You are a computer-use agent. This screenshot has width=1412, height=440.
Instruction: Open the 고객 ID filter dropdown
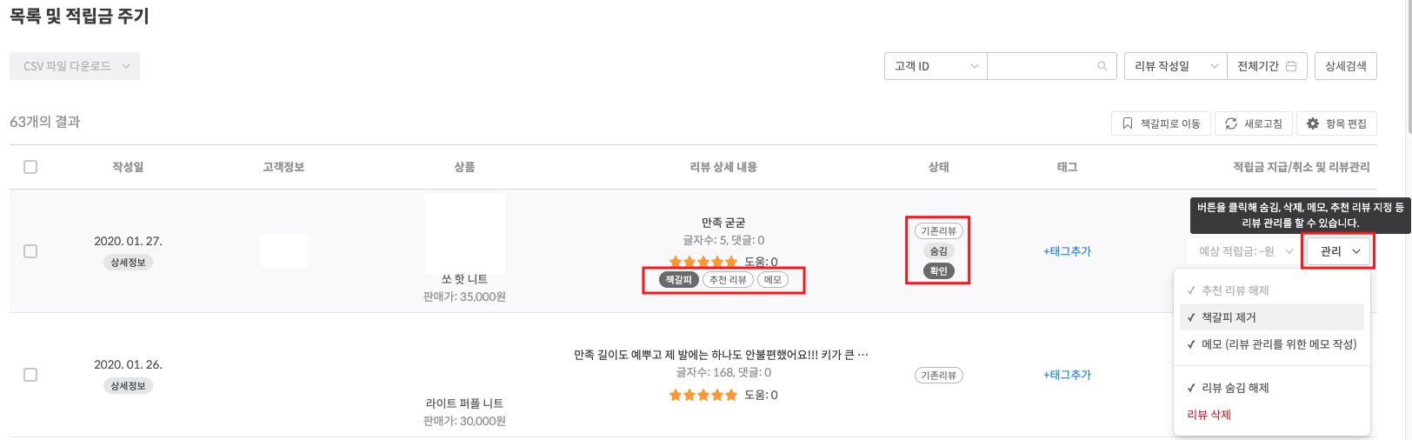coord(936,66)
